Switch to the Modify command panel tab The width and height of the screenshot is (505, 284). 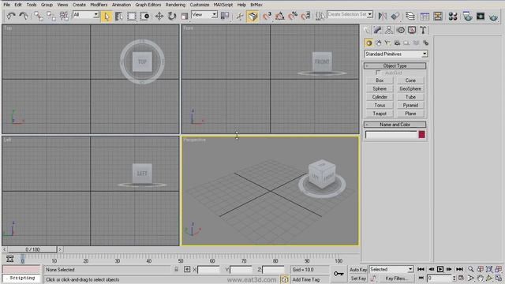pyautogui.click(x=377, y=30)
